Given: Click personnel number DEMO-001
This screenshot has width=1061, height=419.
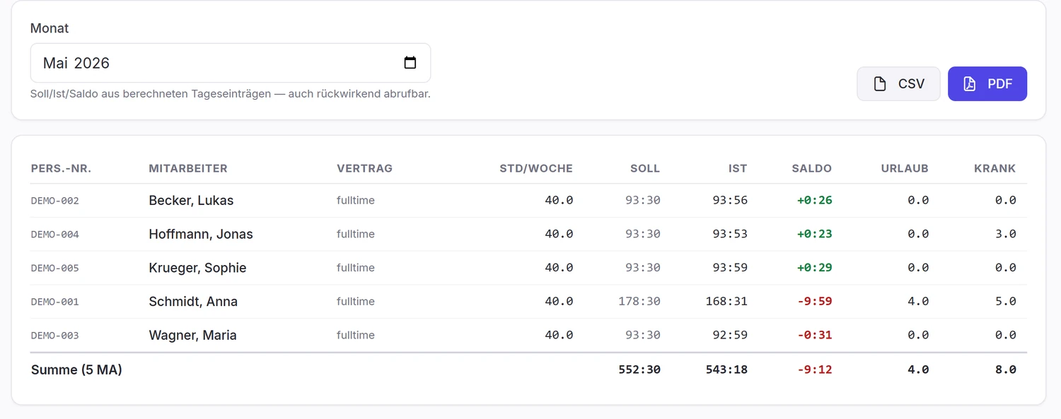Looking at the screenshot, I should 55,302.
